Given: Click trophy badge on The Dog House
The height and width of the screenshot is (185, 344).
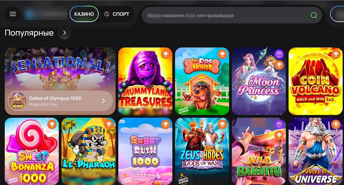Looking at the screenshot, I should [222, 54].
